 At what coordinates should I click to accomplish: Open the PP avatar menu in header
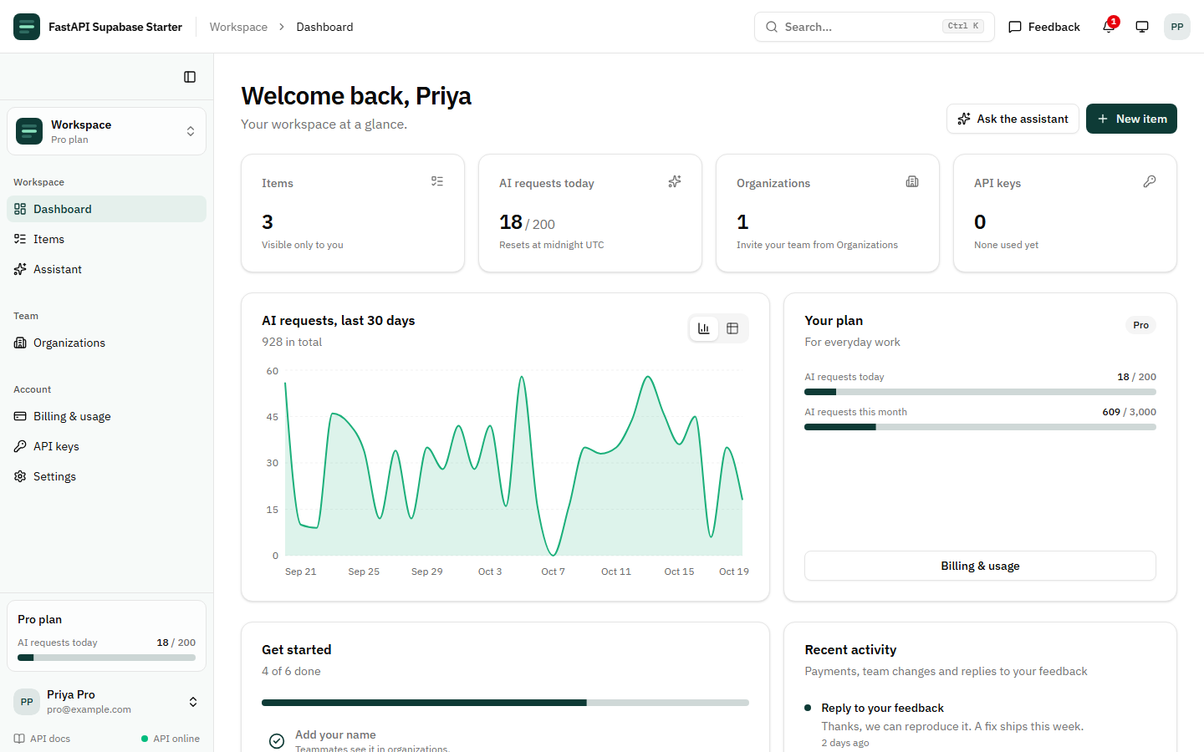point(1177,27)
